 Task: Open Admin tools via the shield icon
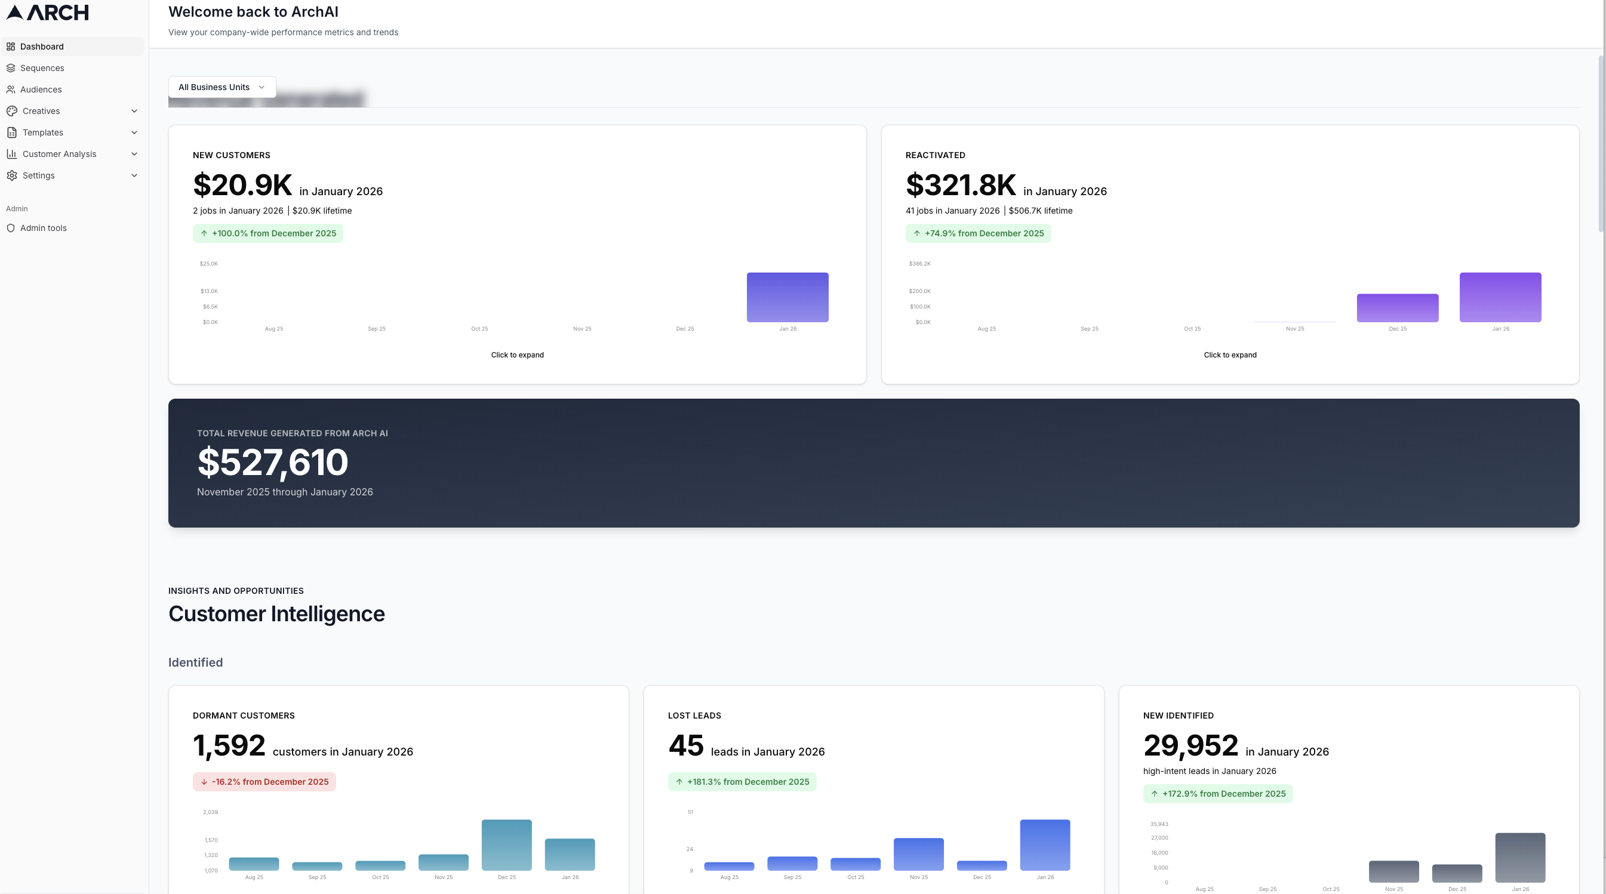11,228
